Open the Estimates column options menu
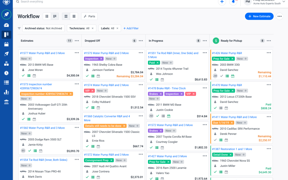This screenshot has height=180, width=288. click(77, 41)
